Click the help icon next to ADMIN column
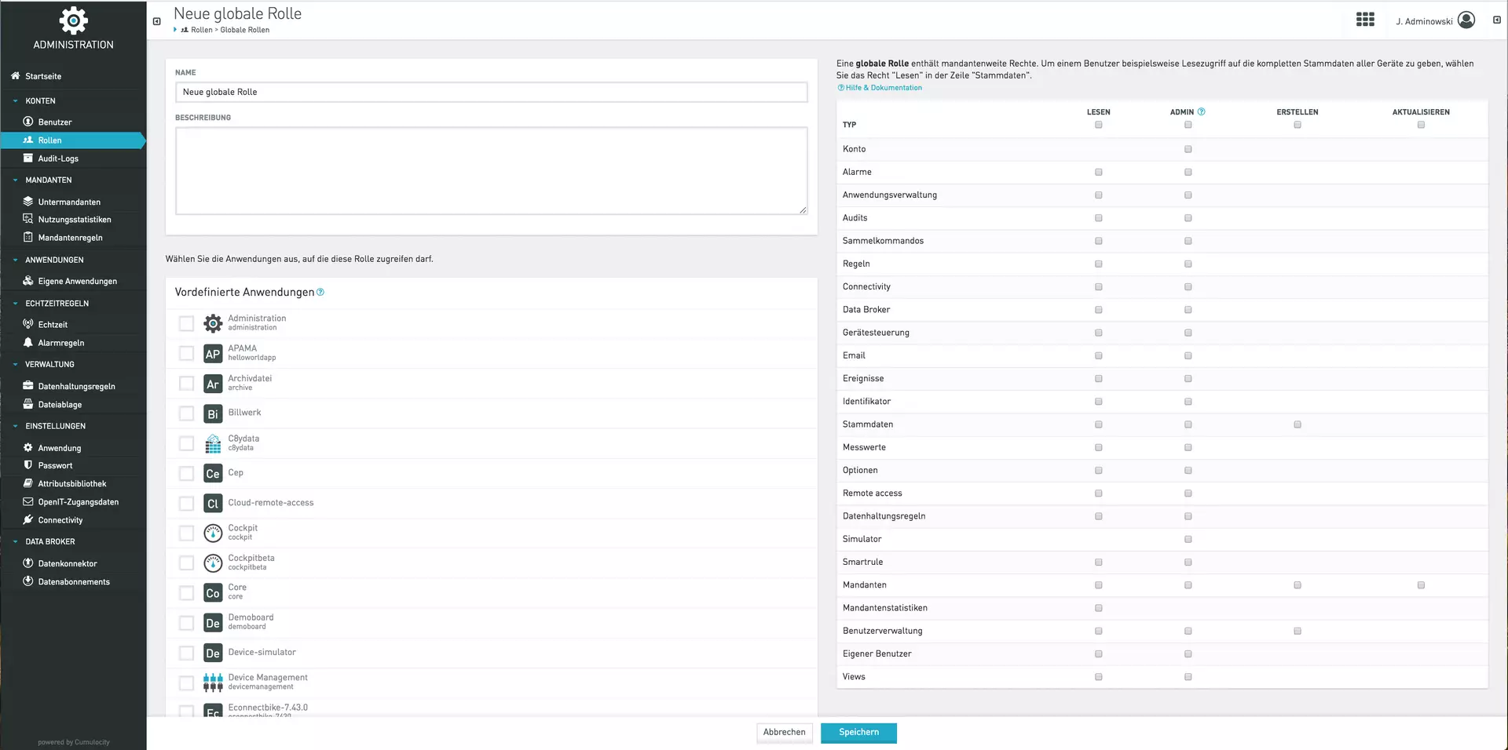This screenshot has height=750, width=1508. (1201, 112)
